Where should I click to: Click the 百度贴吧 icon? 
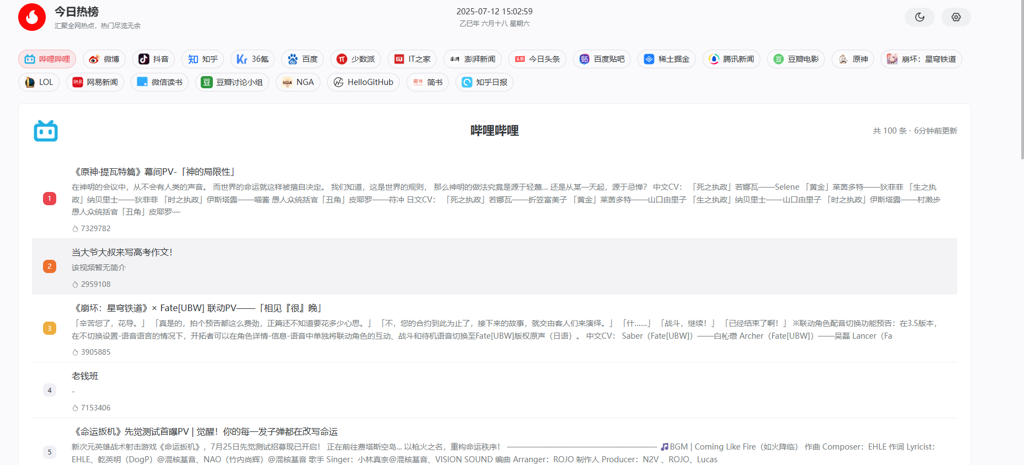pos(585,59)
